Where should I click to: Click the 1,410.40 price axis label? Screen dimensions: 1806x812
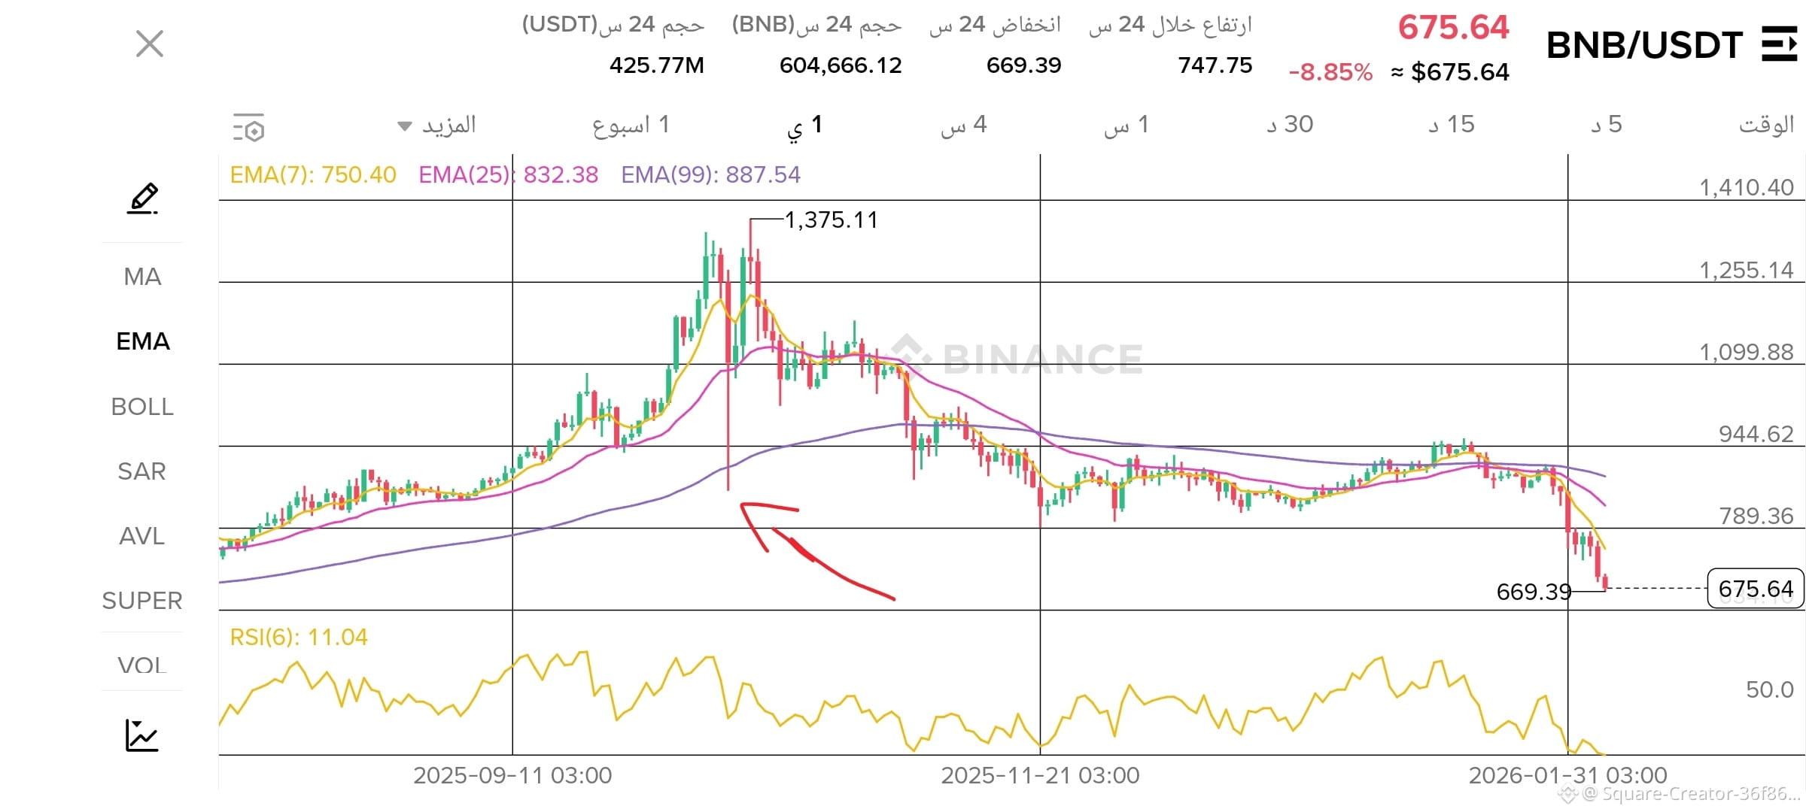[x=1747, y=187]
